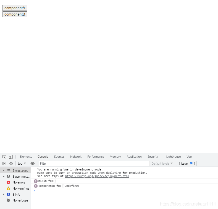This screenshot has width=218, height=209.
Task: Select the No errors sidebar row
Action: [15, 182]
